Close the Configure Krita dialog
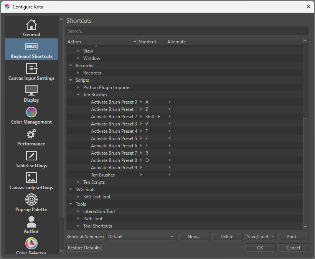Screen dimensions: 315x259 (308, 7)
